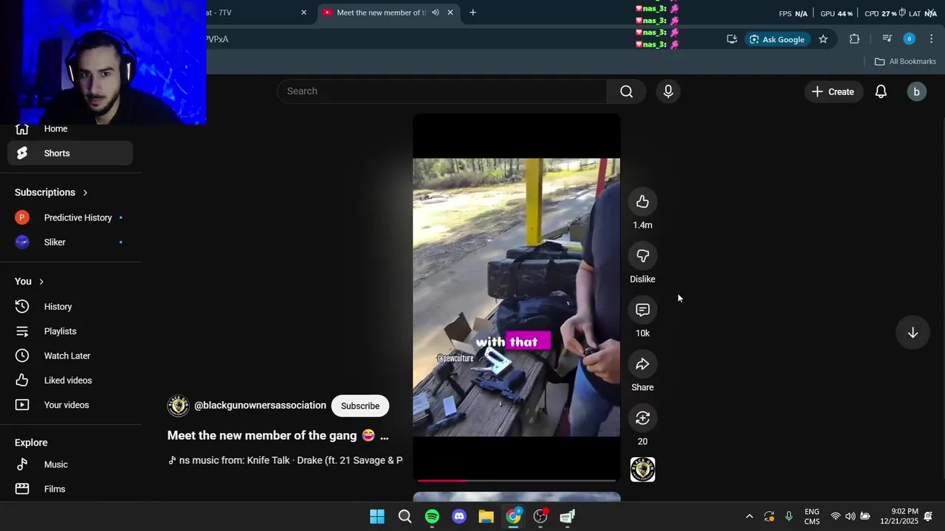This screenshot has width=945, height=531.
Task: Subscribe to @blackgunownersassociation
Action: [x=360, y=406]
